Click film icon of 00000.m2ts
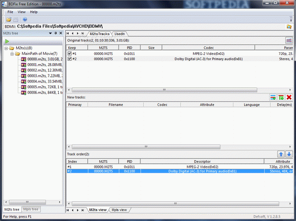This screenshot has height=221, width=296. (x=24, y=59)
